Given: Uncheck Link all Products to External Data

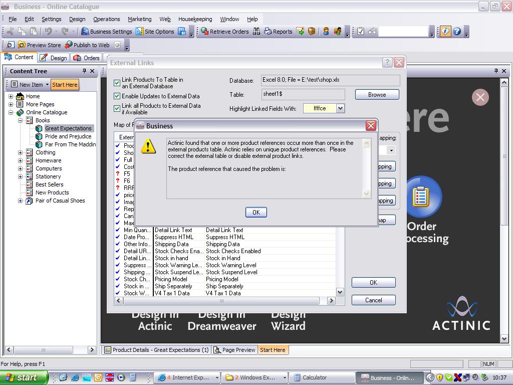Looking at the screenshot, I should [x=117, y=109].
